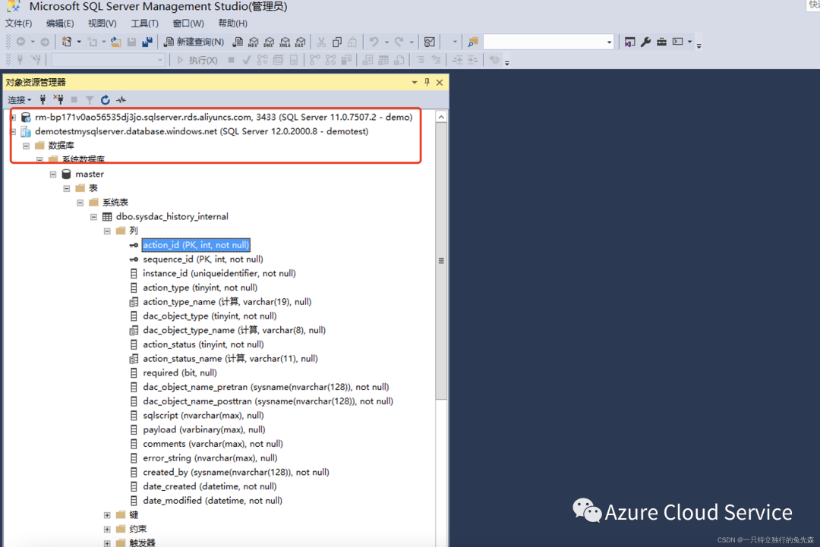Select the dac_object_name_posttran column
The image size is (820, 547).
(268, 401)
